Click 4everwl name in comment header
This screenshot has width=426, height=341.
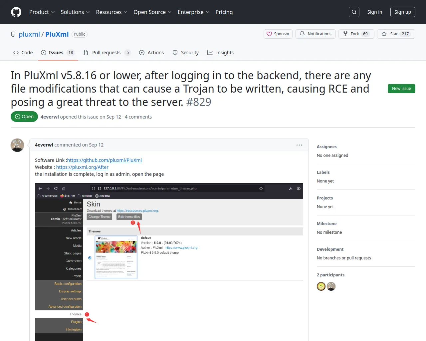coord(44,145)
